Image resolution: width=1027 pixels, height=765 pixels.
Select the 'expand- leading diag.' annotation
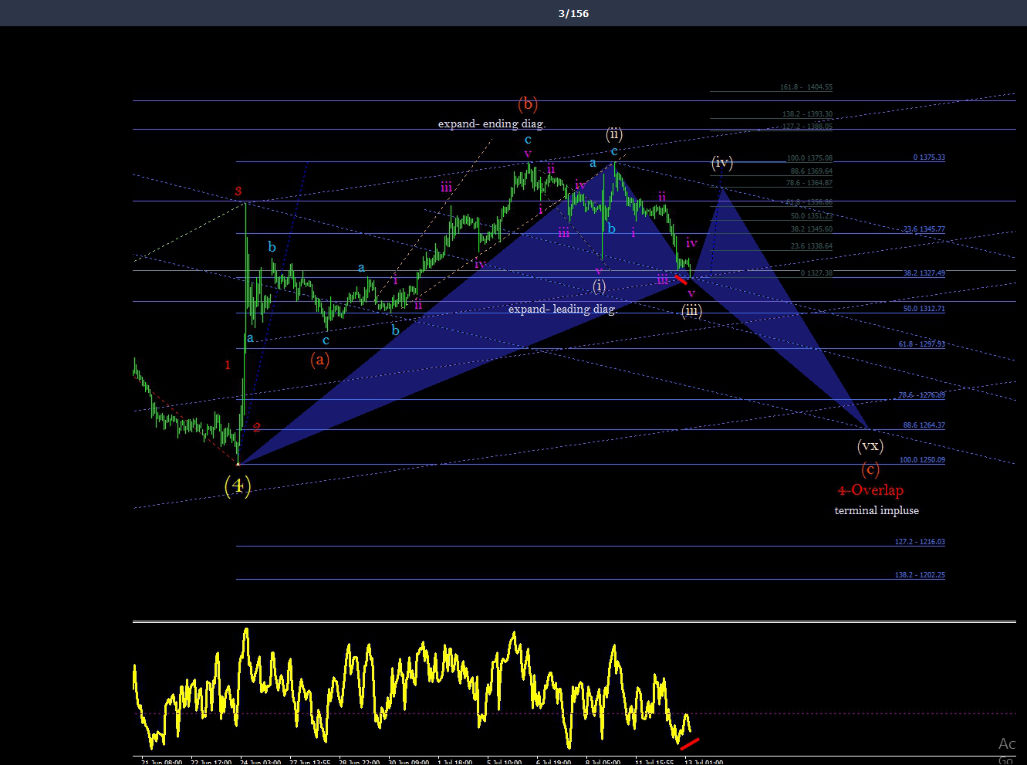pyautogui.click(x=562, y=309)
